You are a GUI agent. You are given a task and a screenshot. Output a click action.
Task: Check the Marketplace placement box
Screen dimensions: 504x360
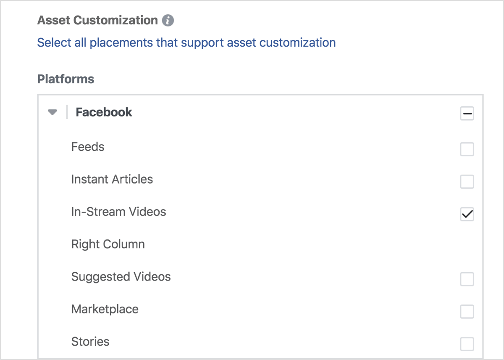click(467, 311)
